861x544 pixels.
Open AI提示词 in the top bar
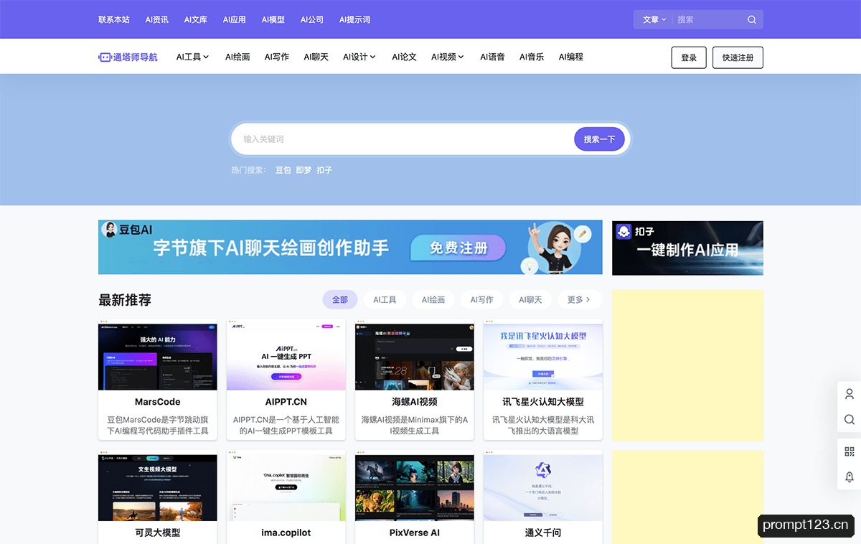coord(354,19)
